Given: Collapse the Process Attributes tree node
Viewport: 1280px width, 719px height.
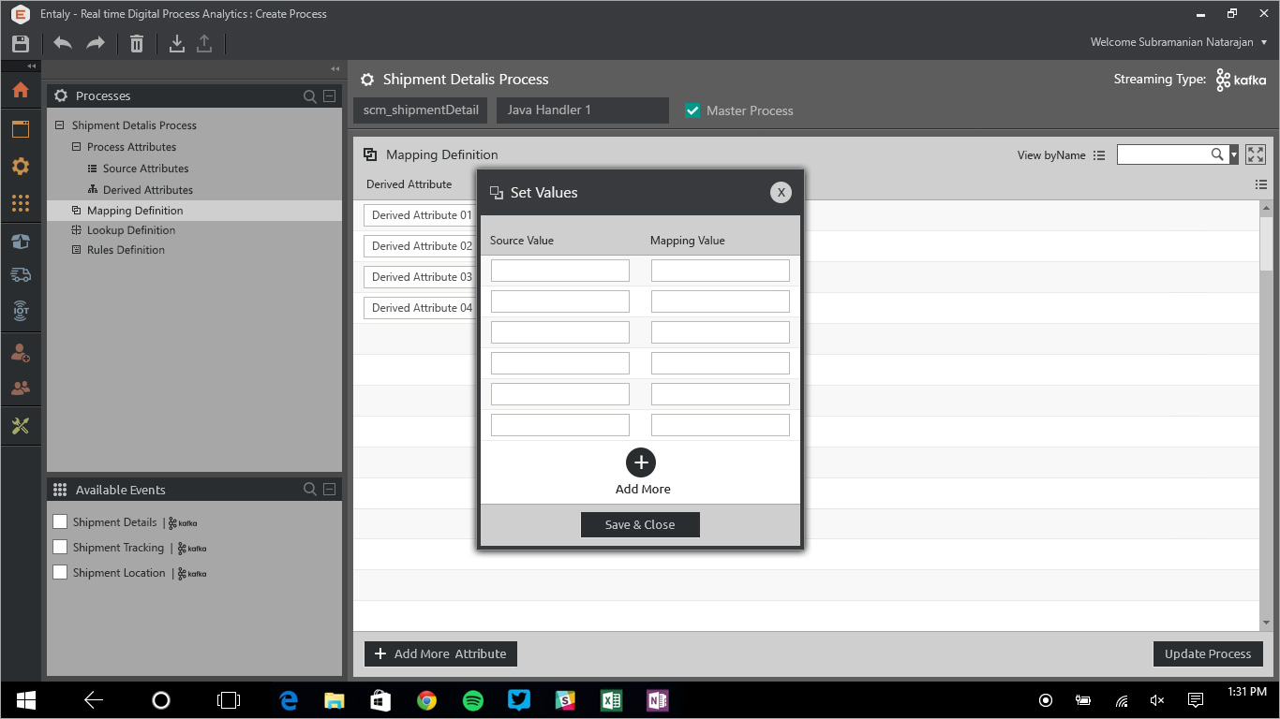Looking at the screenshot, I should (x=77, y=147).
